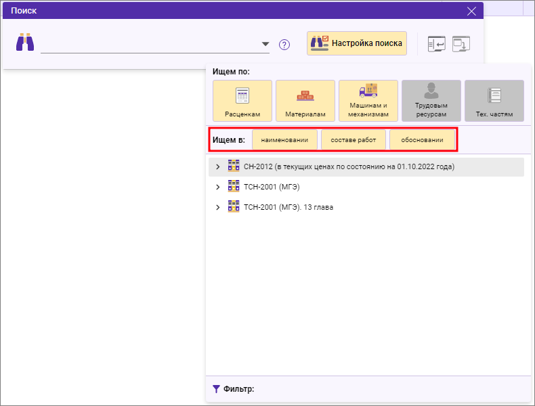This screenshot has height=406, width=535.
Task: Expand the СН-2012 tree node
Action: pos(217,167)
